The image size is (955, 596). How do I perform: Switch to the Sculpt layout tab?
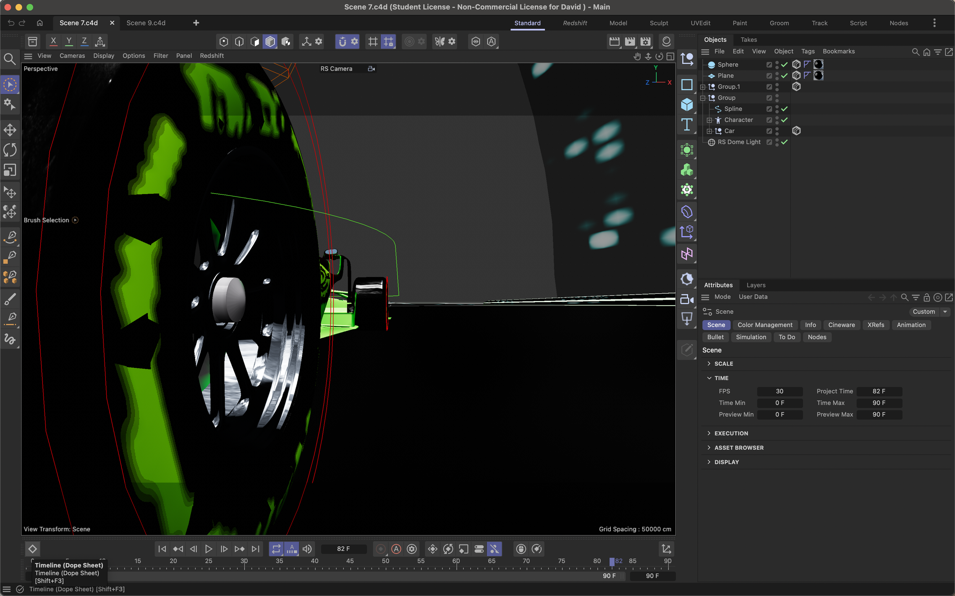tap(659, 23)
